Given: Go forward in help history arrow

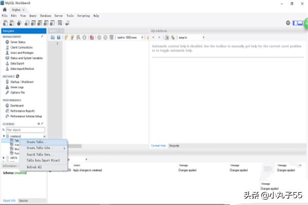Looking at the screenshot, I should (159, 37).
